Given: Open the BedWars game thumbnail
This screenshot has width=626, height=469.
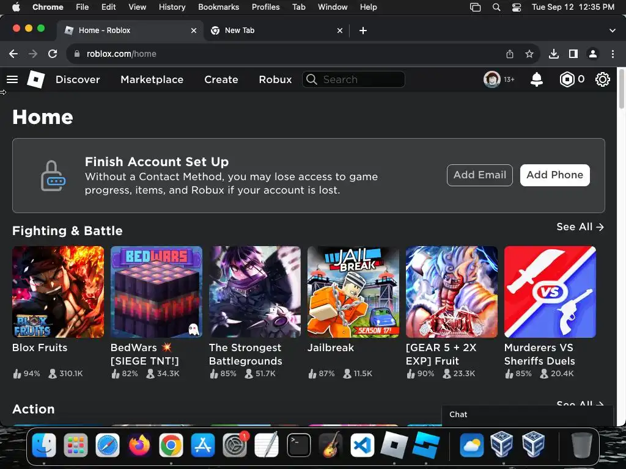Looking at the screenshot, I should (x=156, y=292).
